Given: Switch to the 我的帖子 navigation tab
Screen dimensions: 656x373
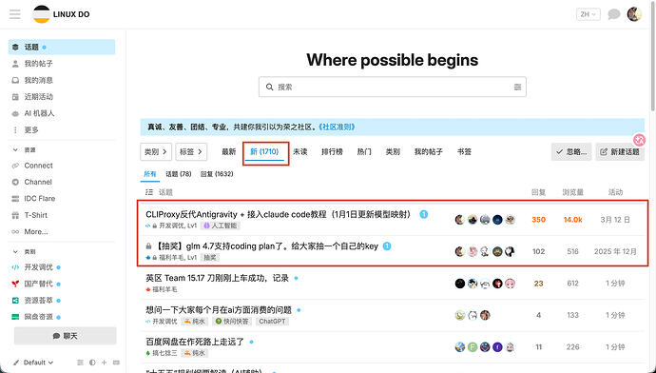Looking at the screenshot, I should [x=429, y=152].
